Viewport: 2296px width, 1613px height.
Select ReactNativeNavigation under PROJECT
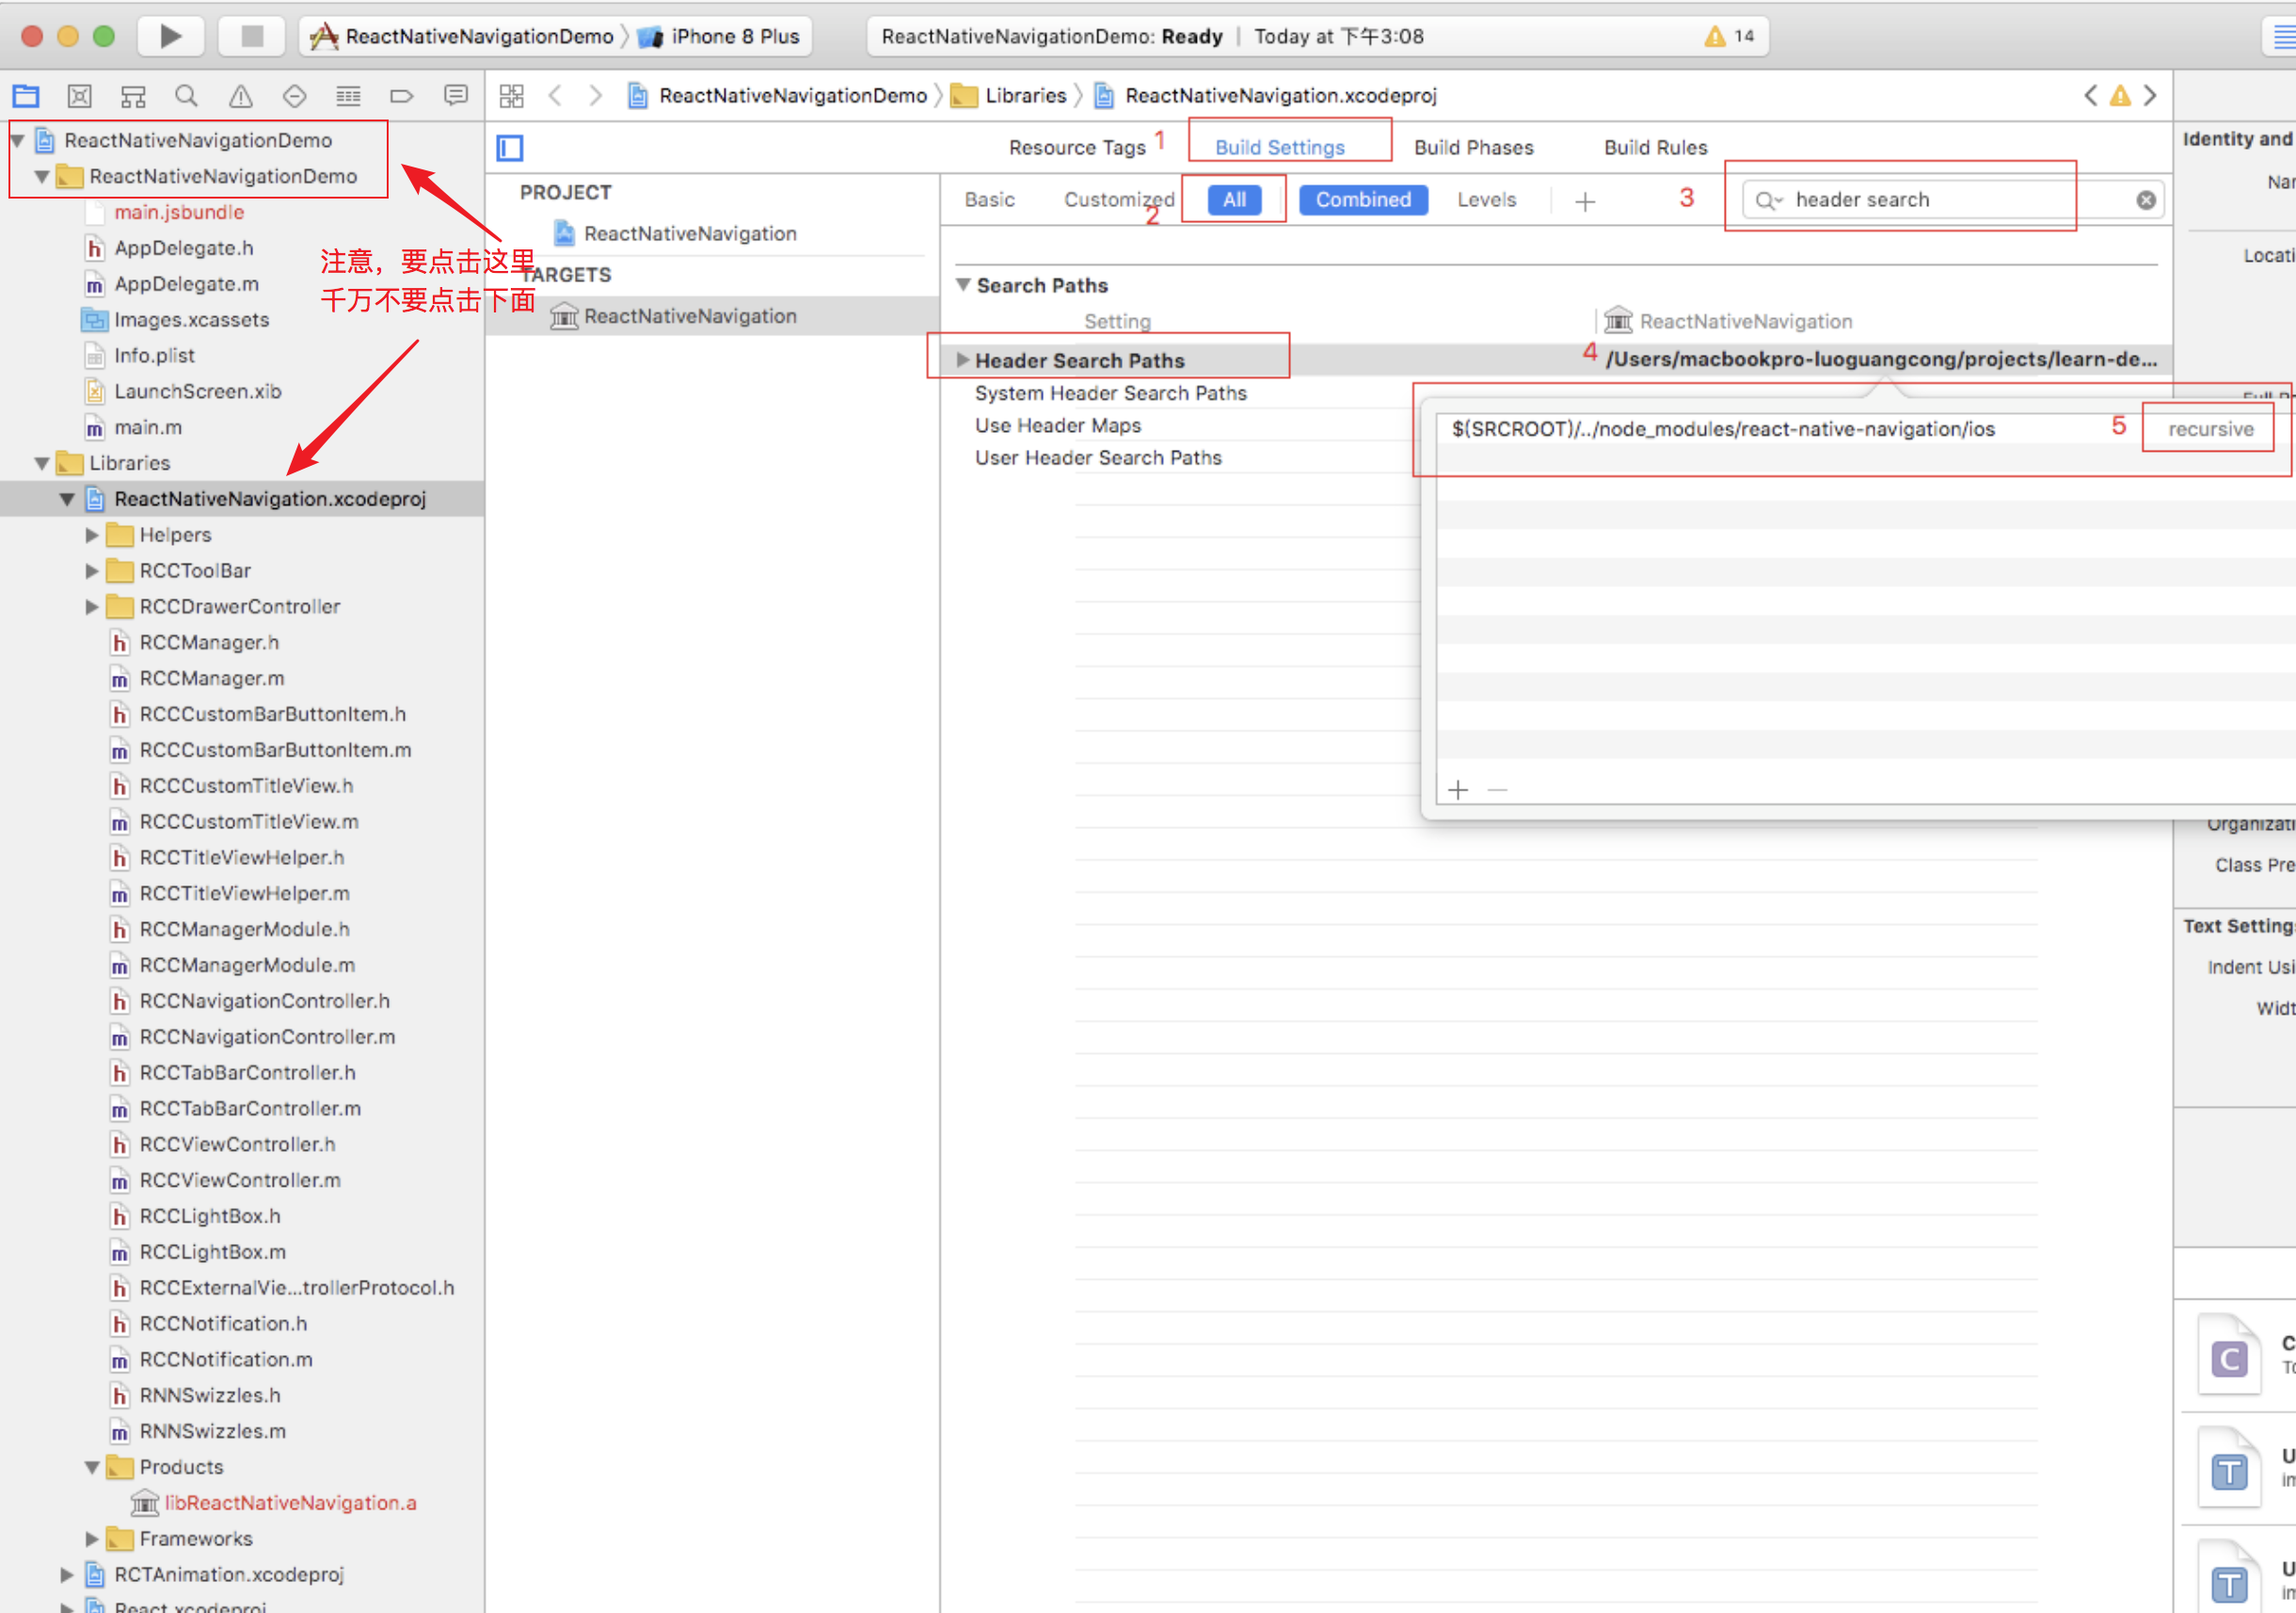point(690,233)
